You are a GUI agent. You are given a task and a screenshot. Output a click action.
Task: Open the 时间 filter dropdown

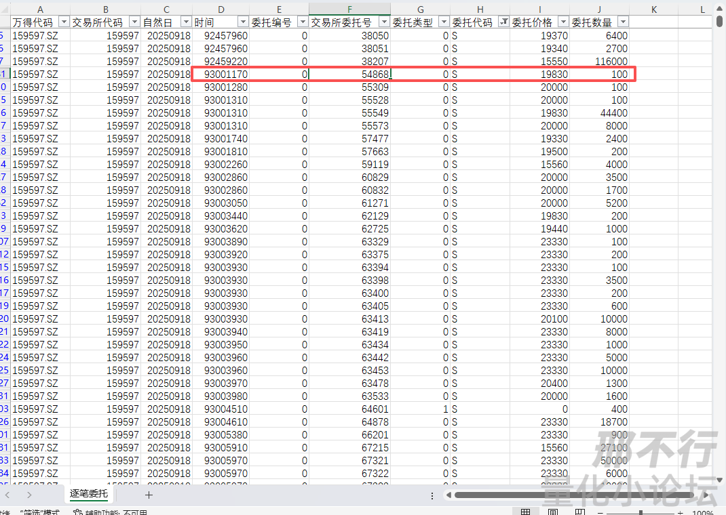[243, 22]
